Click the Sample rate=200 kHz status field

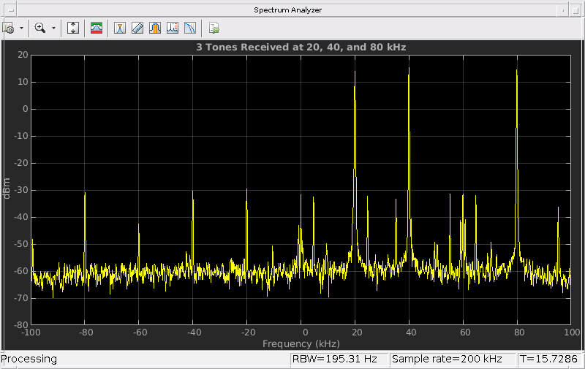tap(446, 360)
